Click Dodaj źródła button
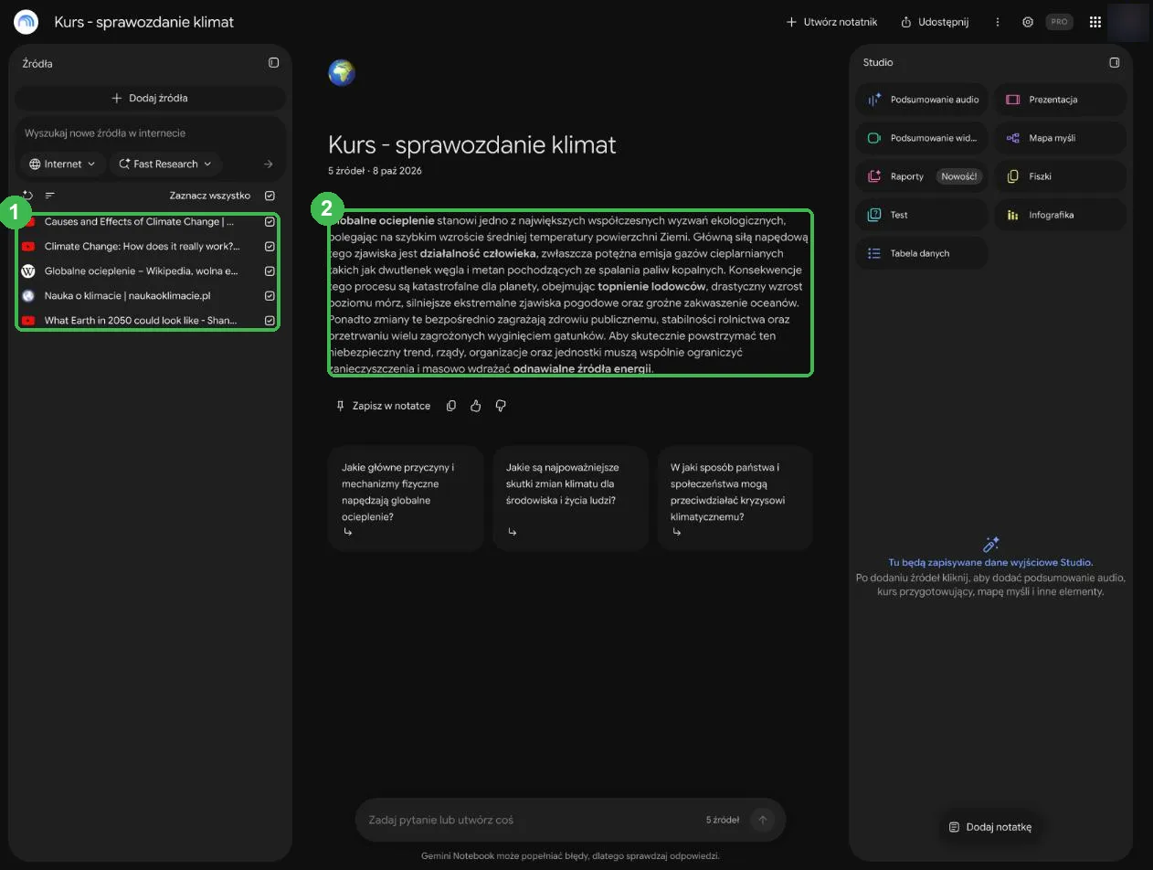 pos(150,98)
